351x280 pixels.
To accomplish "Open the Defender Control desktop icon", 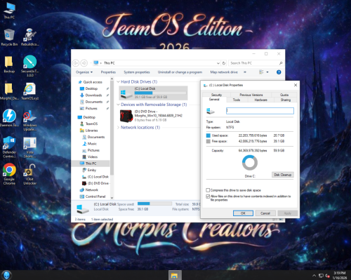I will click(x=9, y=147).
